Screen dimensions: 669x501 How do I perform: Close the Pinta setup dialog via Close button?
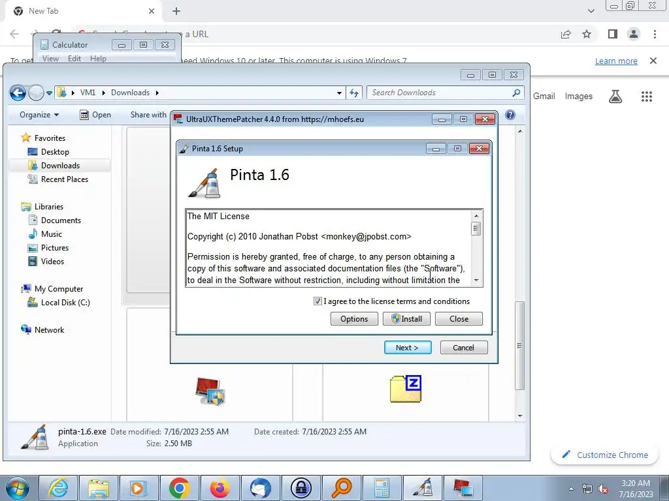click(459, 318)
